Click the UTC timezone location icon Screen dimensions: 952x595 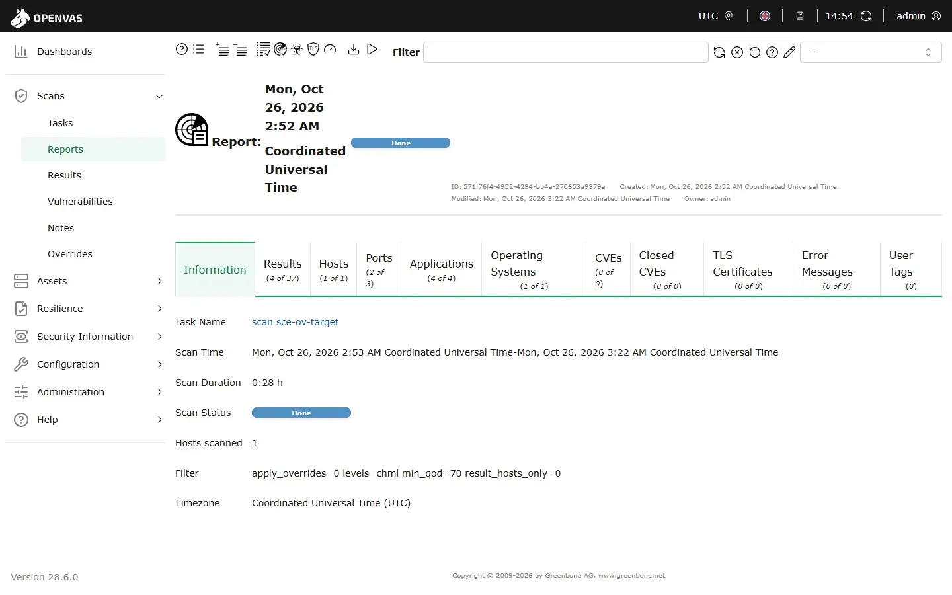(729, 16)
